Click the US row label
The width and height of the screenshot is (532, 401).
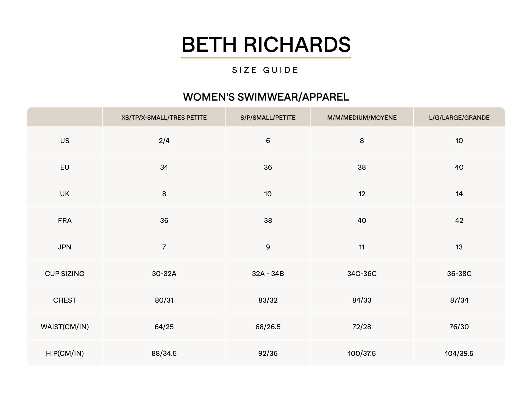tap(65, 141)
